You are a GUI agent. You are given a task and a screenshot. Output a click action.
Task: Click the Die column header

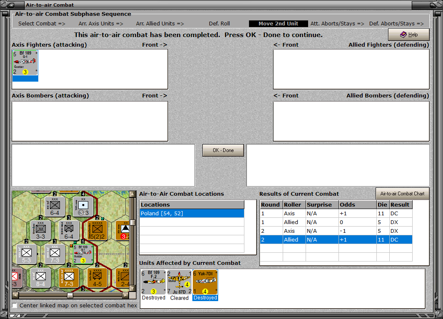383,204
